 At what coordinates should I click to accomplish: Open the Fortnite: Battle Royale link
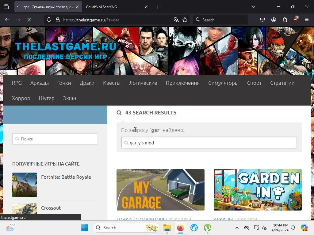pos(66,177)
